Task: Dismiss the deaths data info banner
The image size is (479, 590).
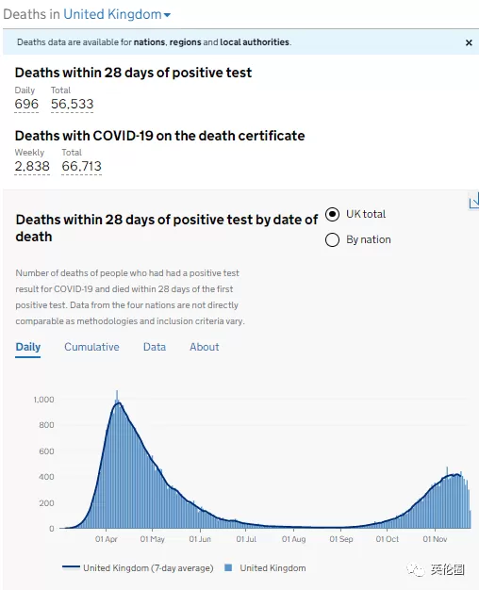Action: (x=469, y=42)
